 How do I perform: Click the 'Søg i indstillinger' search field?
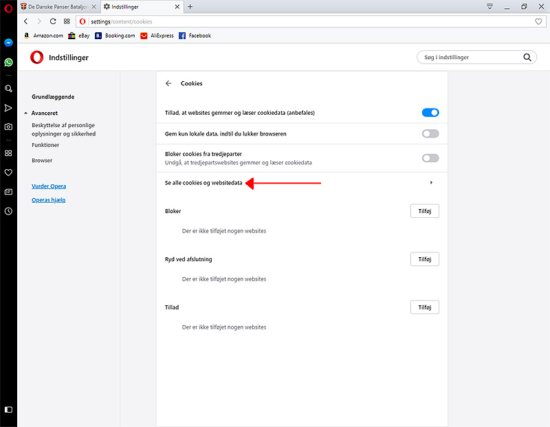tap(471, 58)
